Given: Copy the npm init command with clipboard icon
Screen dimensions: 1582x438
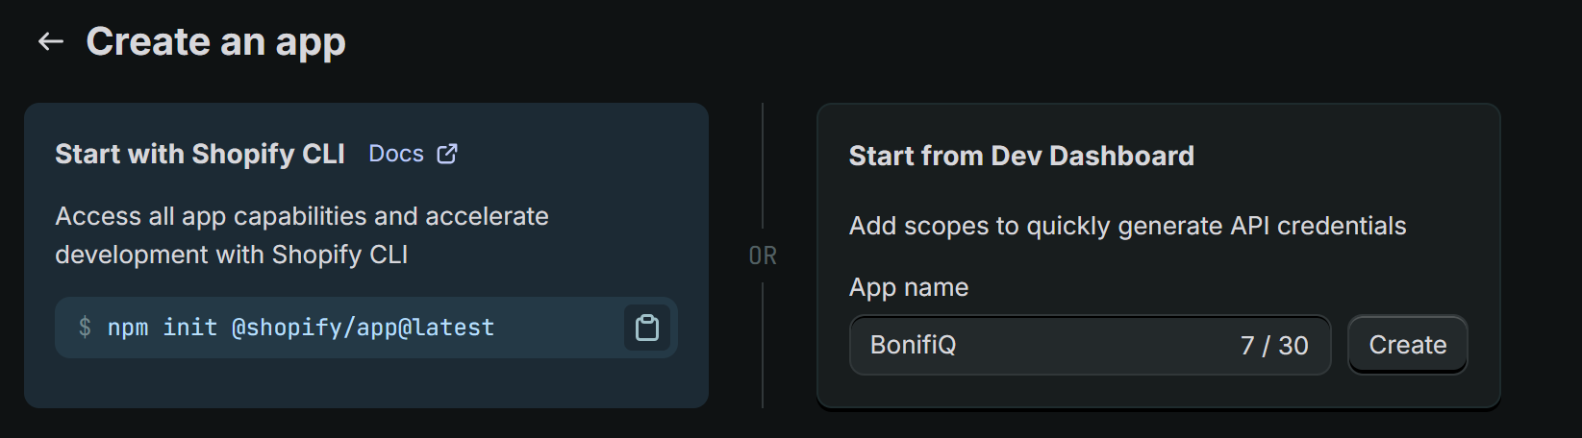Looking at the screenshot, I should point(647,328).
